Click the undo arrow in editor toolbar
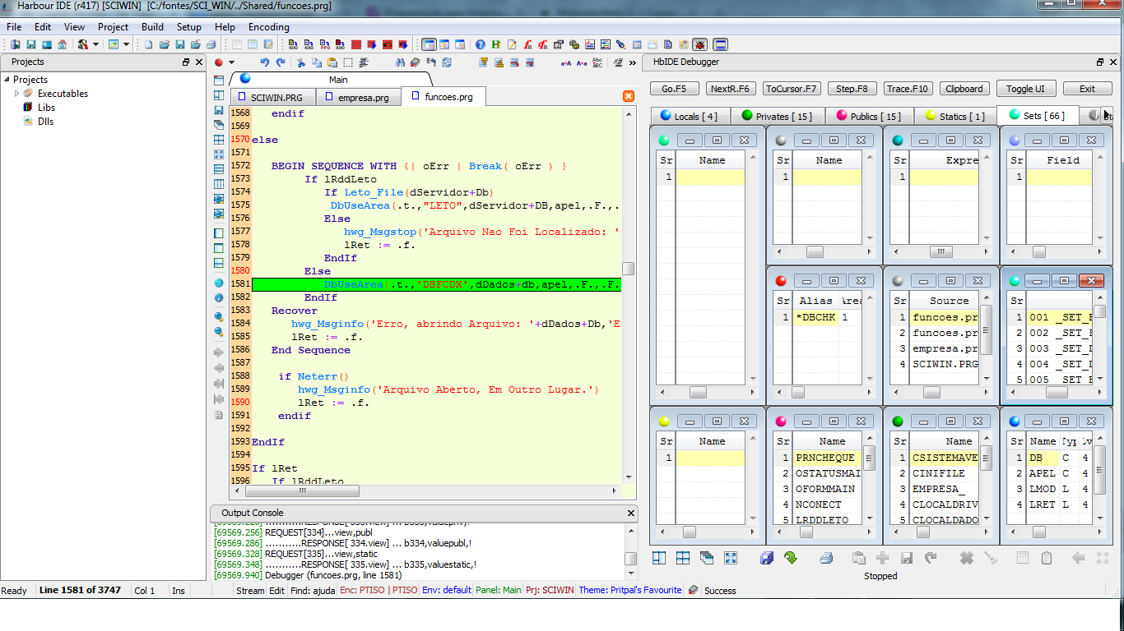 pyautogui.click(x=264, y=62)
